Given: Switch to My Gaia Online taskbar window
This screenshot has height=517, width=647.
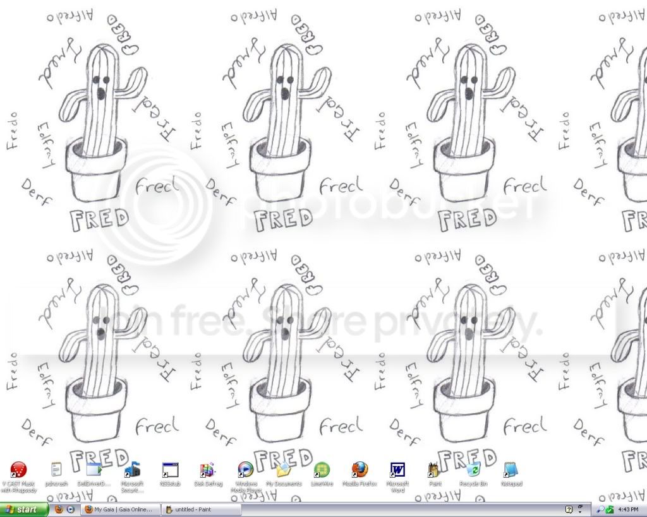Looking at the screenshot, I should click(119, 509).
